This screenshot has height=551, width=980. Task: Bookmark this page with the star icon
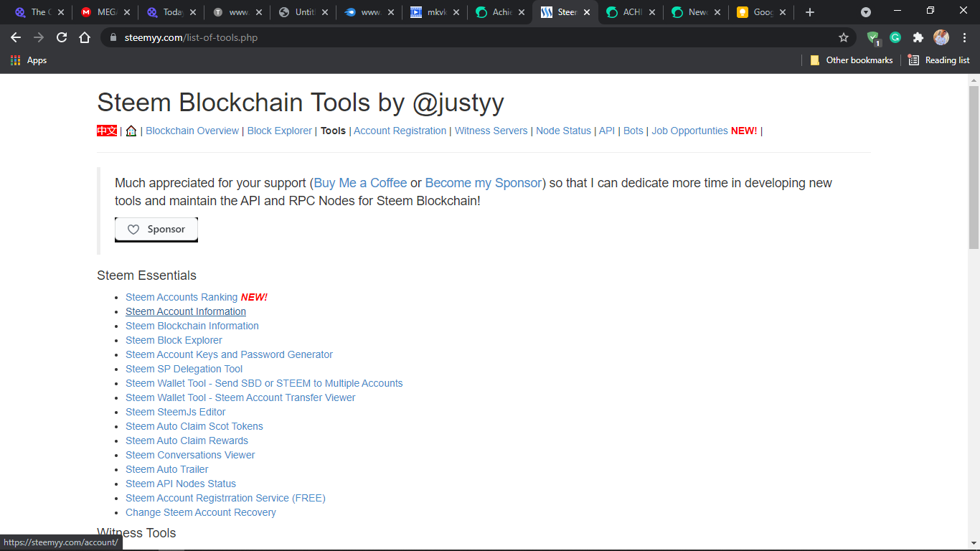(844, 37)
